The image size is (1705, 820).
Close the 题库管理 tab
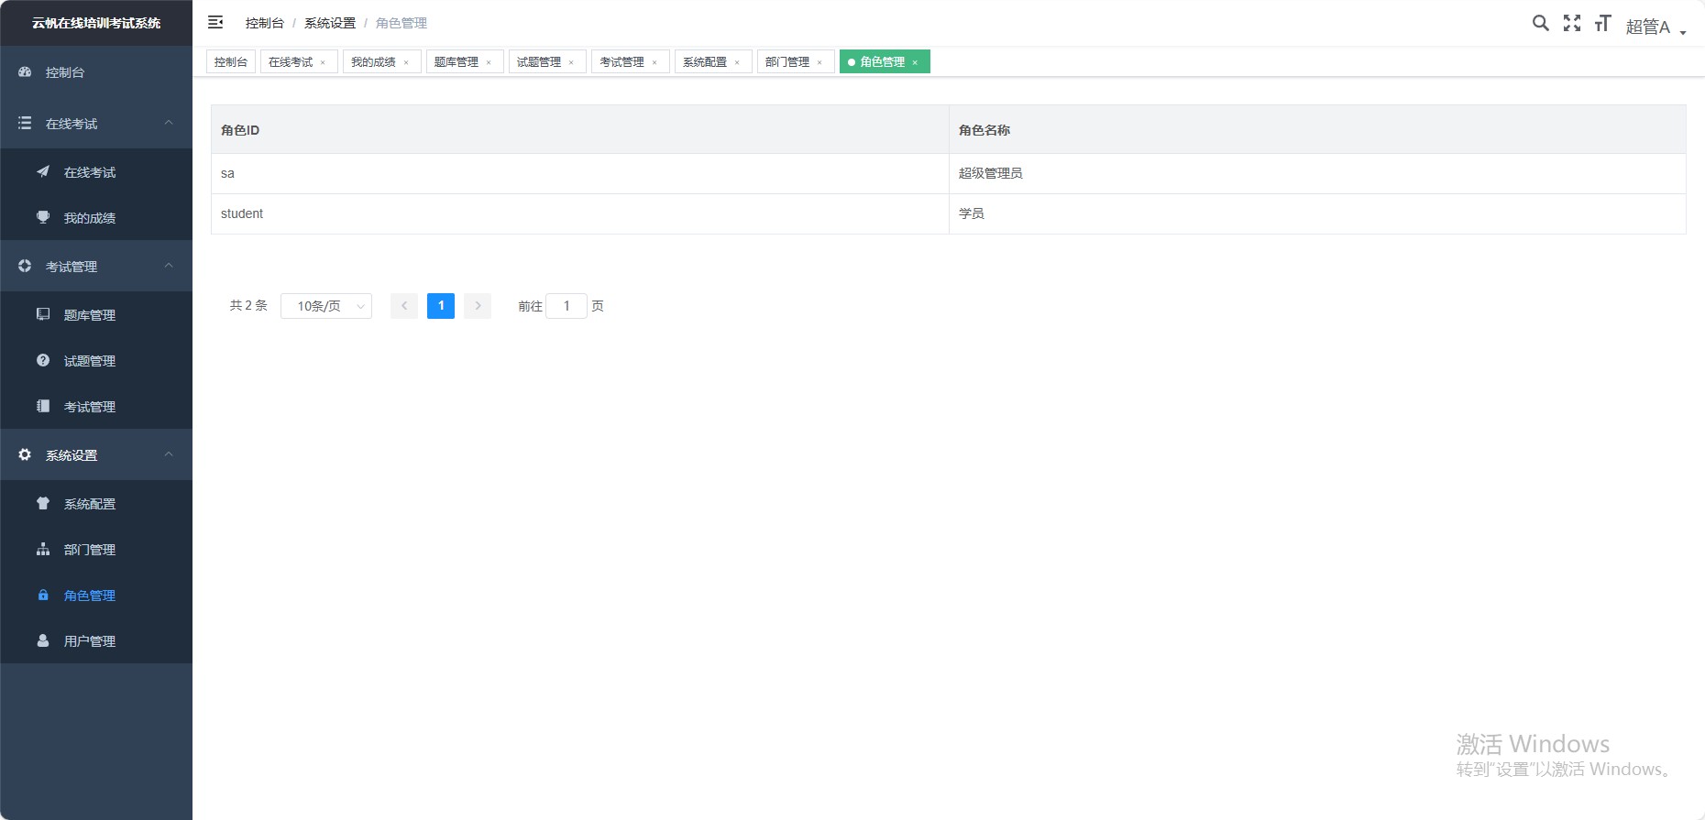tap(489, 62)
